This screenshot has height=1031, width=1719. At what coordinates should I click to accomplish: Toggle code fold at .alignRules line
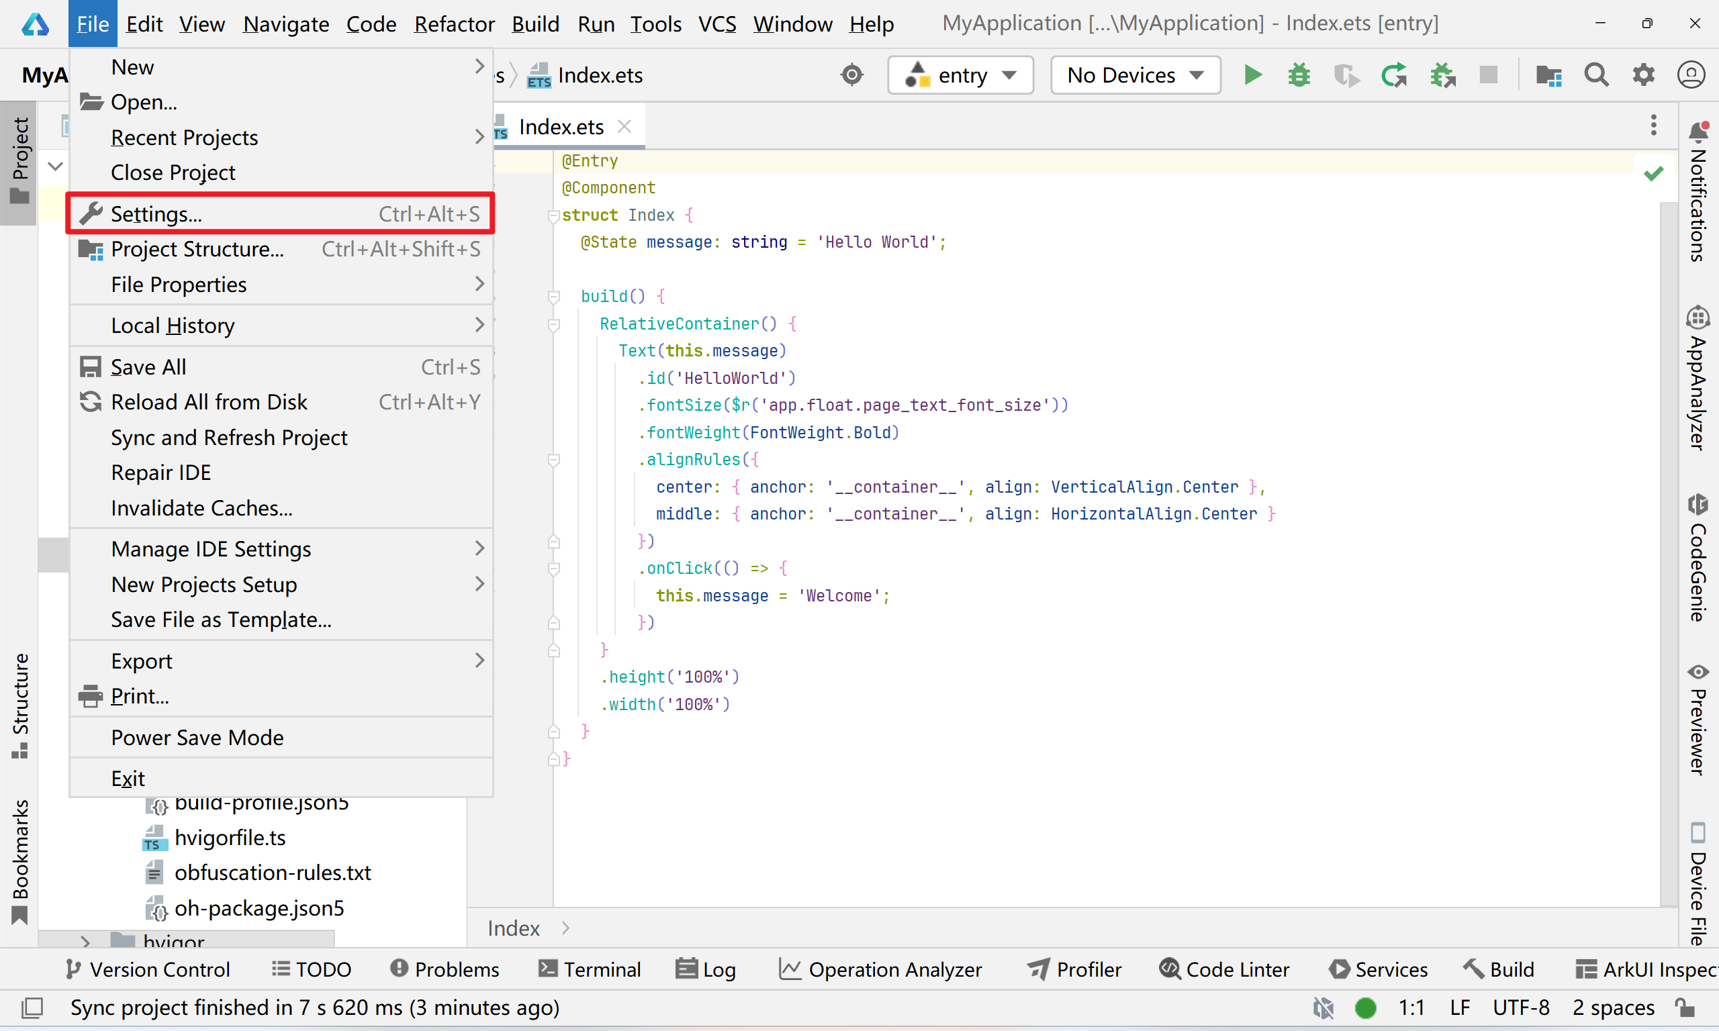(554, 460)
